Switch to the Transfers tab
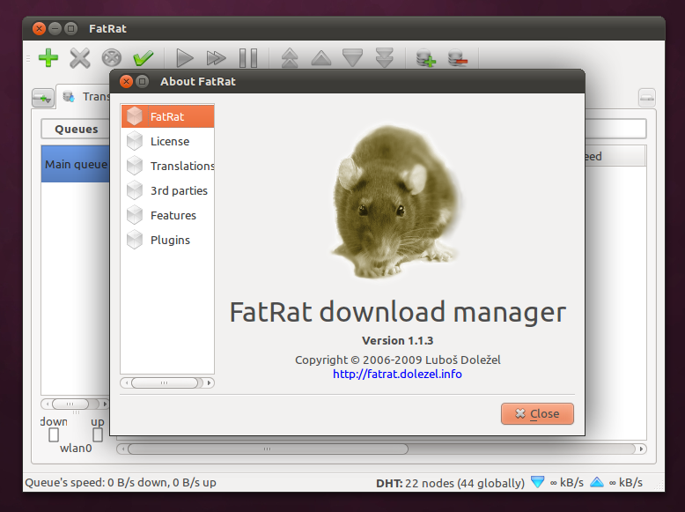Viewport: 685px width, 512px height. coord(85,96)
